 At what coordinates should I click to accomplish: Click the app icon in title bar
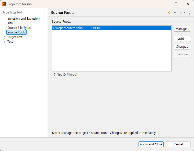4,4
